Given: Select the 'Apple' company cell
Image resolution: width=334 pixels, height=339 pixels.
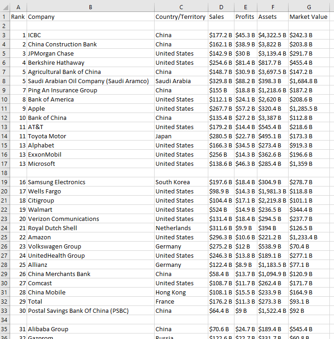Looking at the screenshot, I should pyautogui.click(x=90, y=108).
